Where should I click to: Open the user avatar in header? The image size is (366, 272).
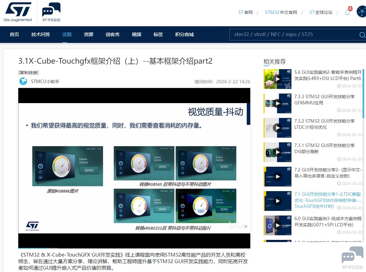[x=361, y=12]
